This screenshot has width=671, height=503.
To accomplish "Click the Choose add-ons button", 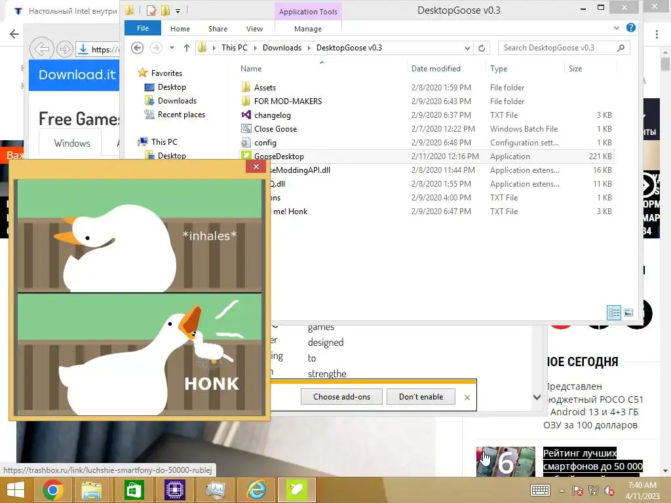I will (x=341, y=396).
